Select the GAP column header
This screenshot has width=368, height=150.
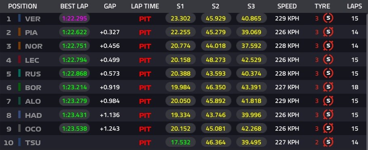(110, 6)
